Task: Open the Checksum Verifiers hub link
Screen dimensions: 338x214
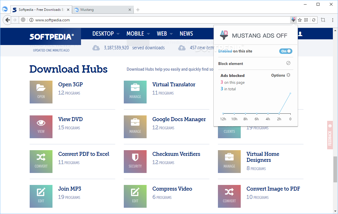Action: (176, 154)
